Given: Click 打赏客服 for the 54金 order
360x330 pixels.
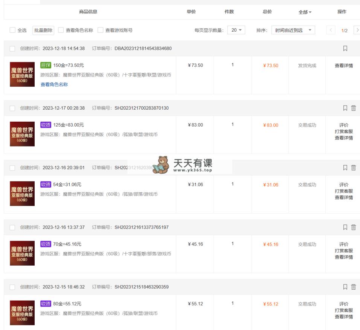Looking at the screenshot, I should tap(344, 191).
